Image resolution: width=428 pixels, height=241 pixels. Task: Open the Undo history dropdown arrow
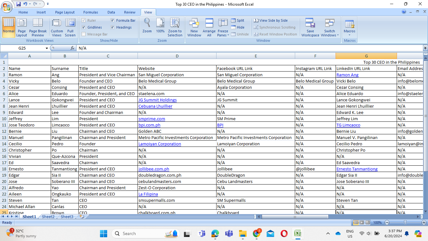(30, 4)
